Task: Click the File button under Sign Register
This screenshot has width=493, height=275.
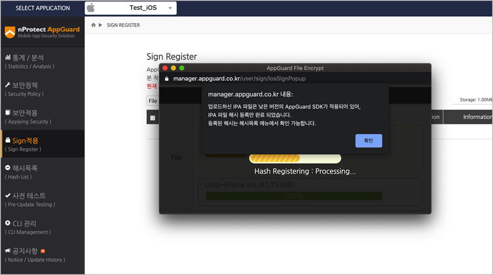Action: coord(153,101)
